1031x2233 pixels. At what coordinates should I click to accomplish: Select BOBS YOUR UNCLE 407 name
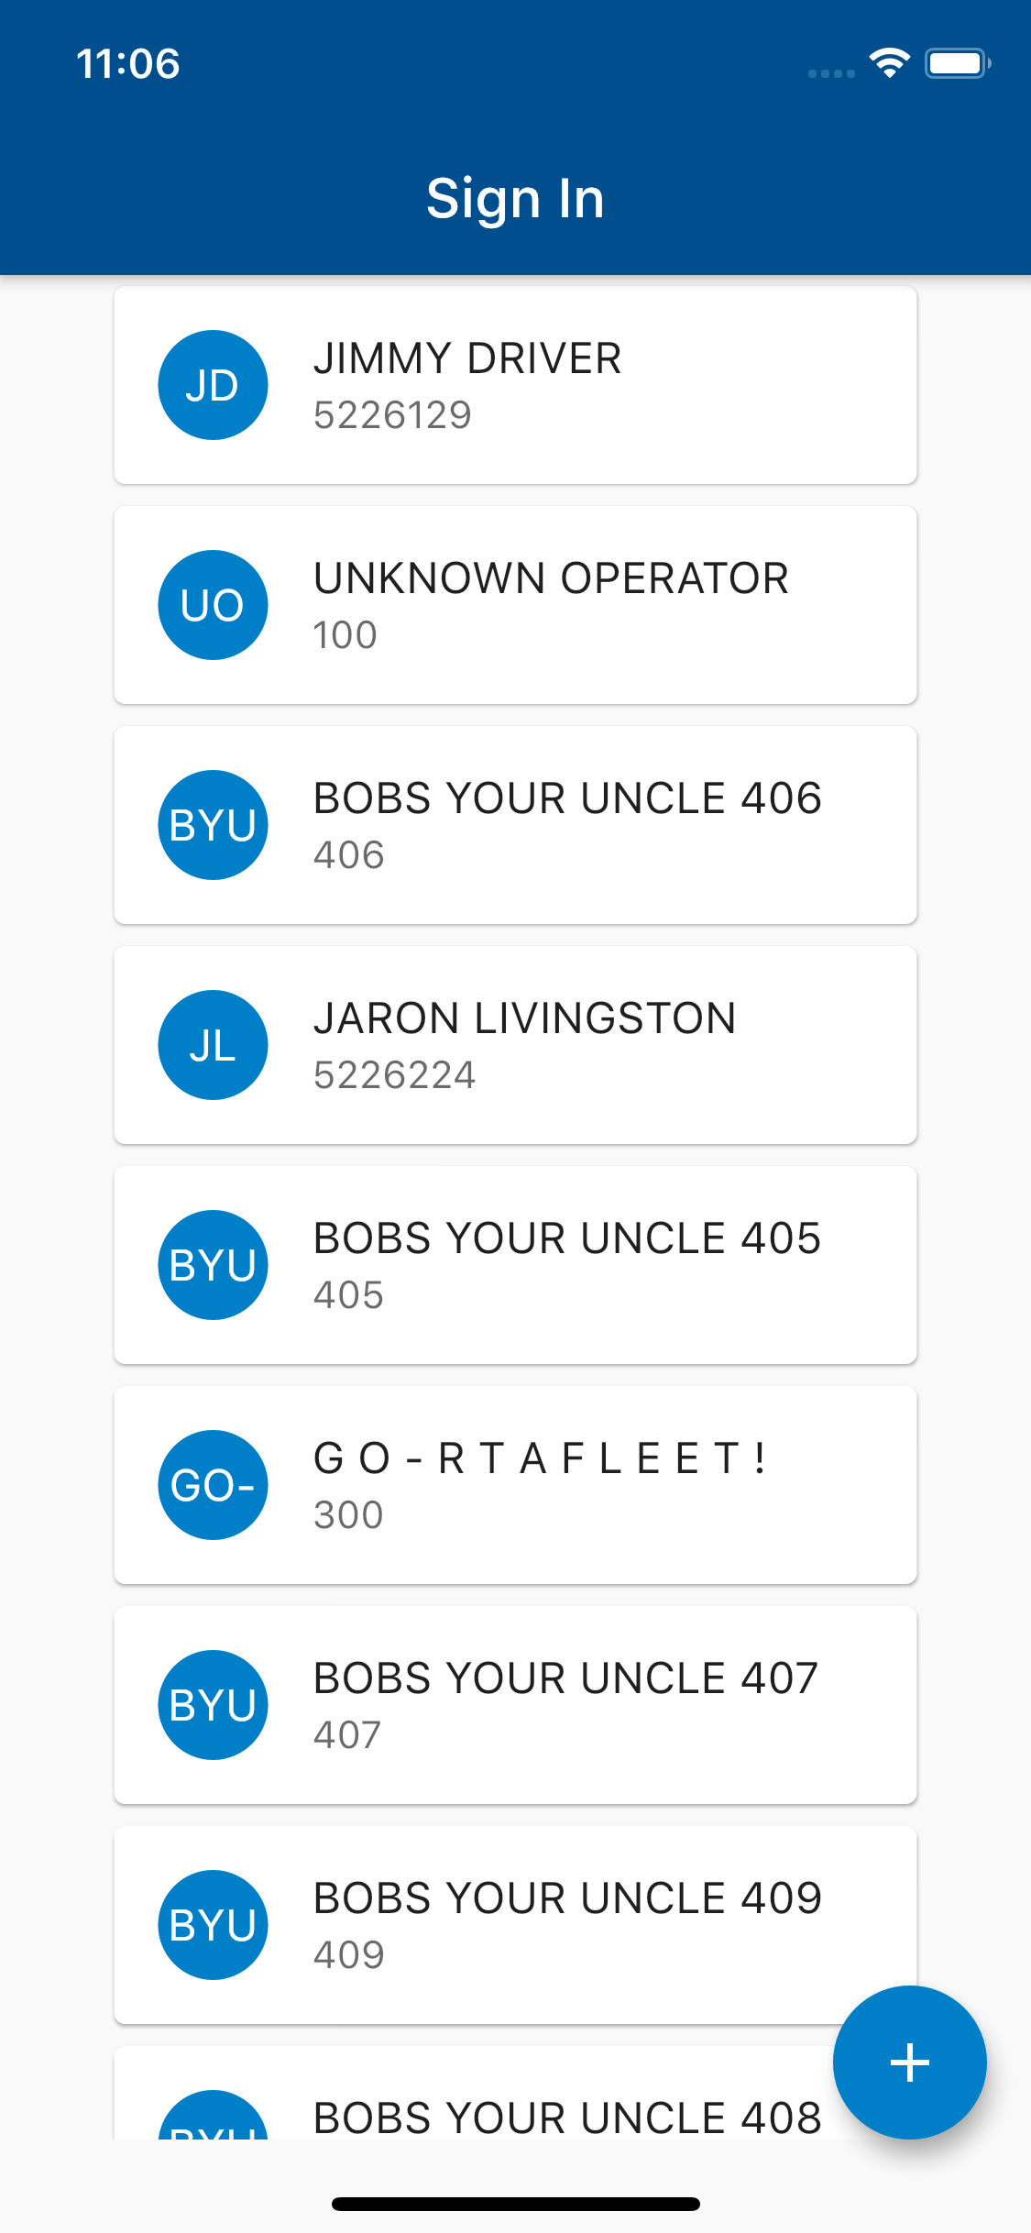click(565, 1678)
